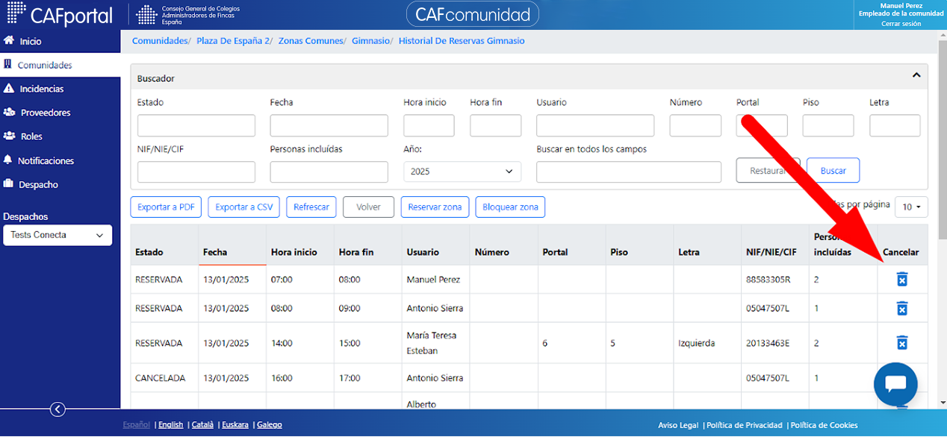
Task: Open Incidencias warning icon in sidebar
Action: pyautogui.click(x=9, y=89)
